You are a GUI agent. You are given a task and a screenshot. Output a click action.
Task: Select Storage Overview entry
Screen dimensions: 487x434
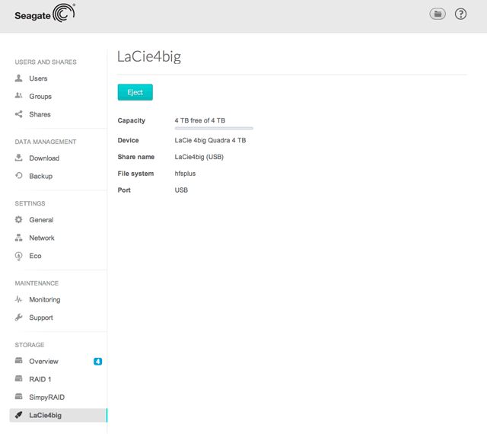coord(43,362)
